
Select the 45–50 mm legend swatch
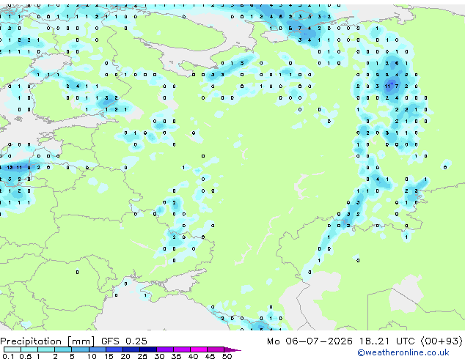216,349
